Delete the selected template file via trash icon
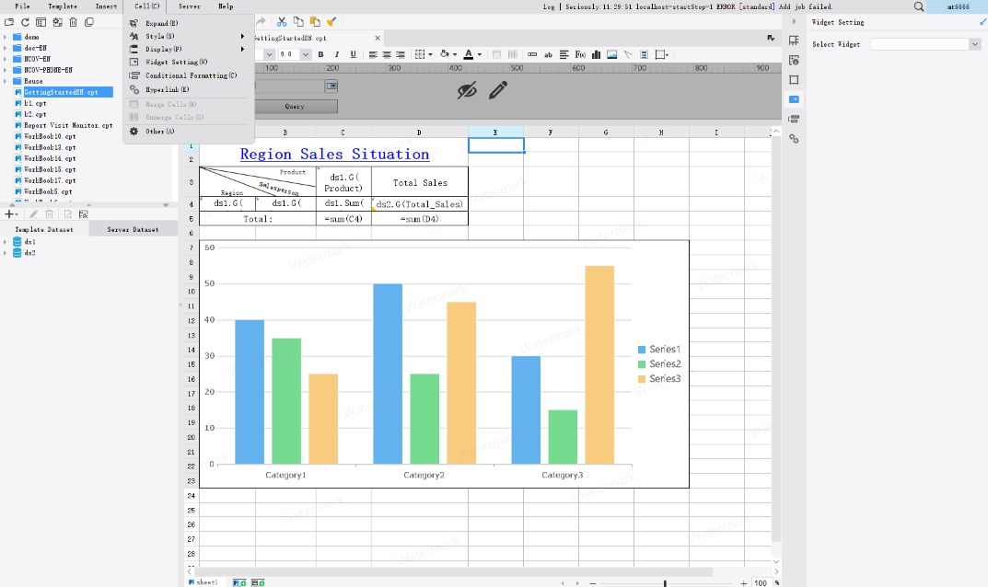The image size is (988, 587). [73, 22]
